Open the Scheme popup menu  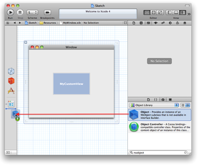(x=32, y=13)
